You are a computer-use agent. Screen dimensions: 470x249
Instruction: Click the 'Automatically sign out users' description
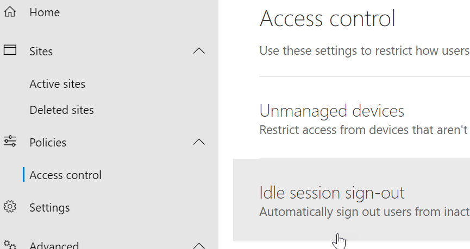[x=364, y=212]
